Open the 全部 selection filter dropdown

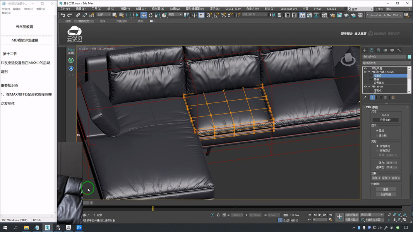tap(103, 15)
